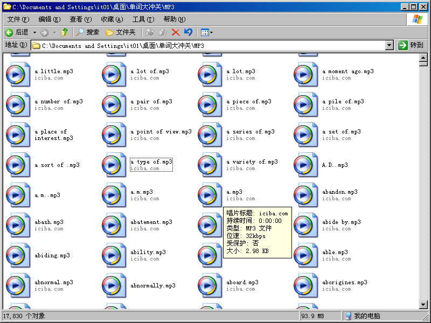Click the status bar text 17,830 个对象
The height and width of the screenshot is (323, 431).
pyautogui.click(x=24, y=316)
